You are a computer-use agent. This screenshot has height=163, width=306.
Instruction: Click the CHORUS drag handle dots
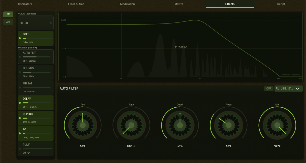tap(52, 72)
